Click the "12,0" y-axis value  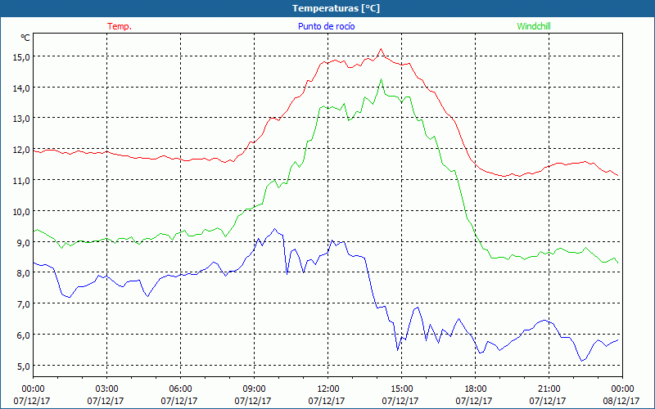[21, 150]
